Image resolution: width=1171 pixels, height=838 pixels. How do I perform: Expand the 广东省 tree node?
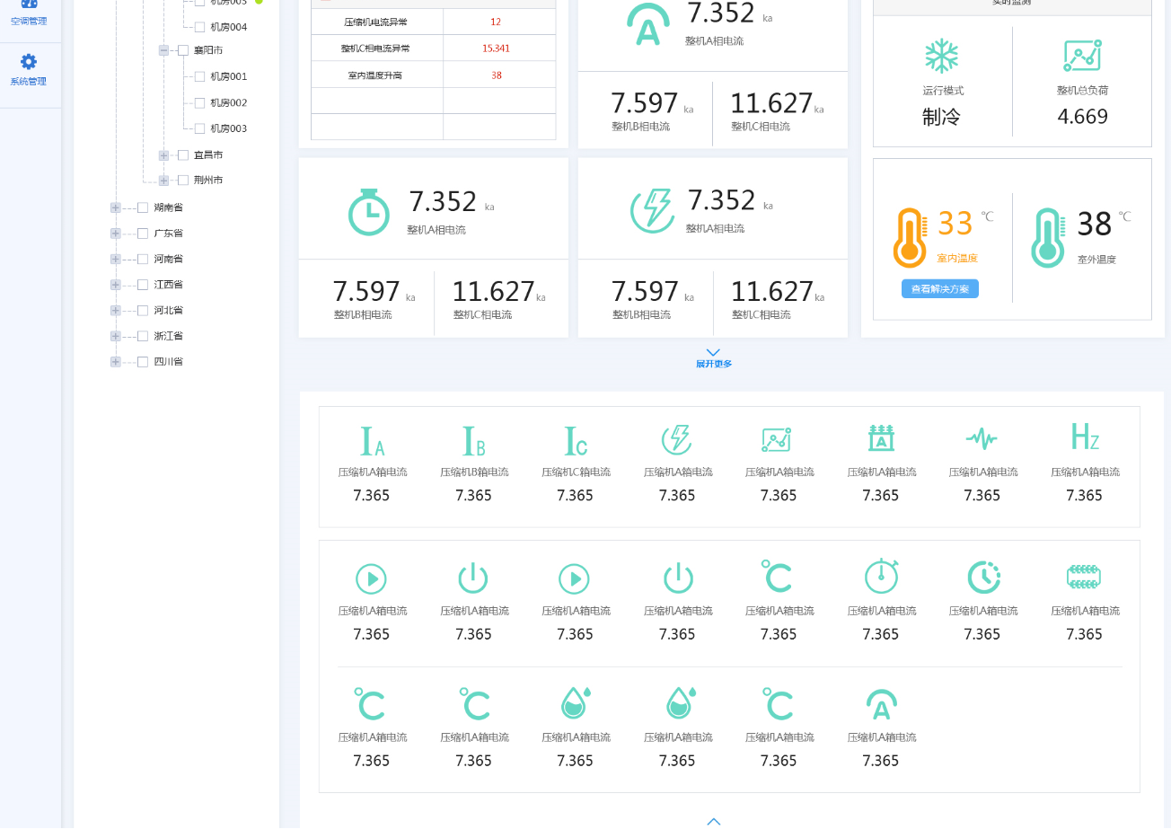[x=115, y=234]
